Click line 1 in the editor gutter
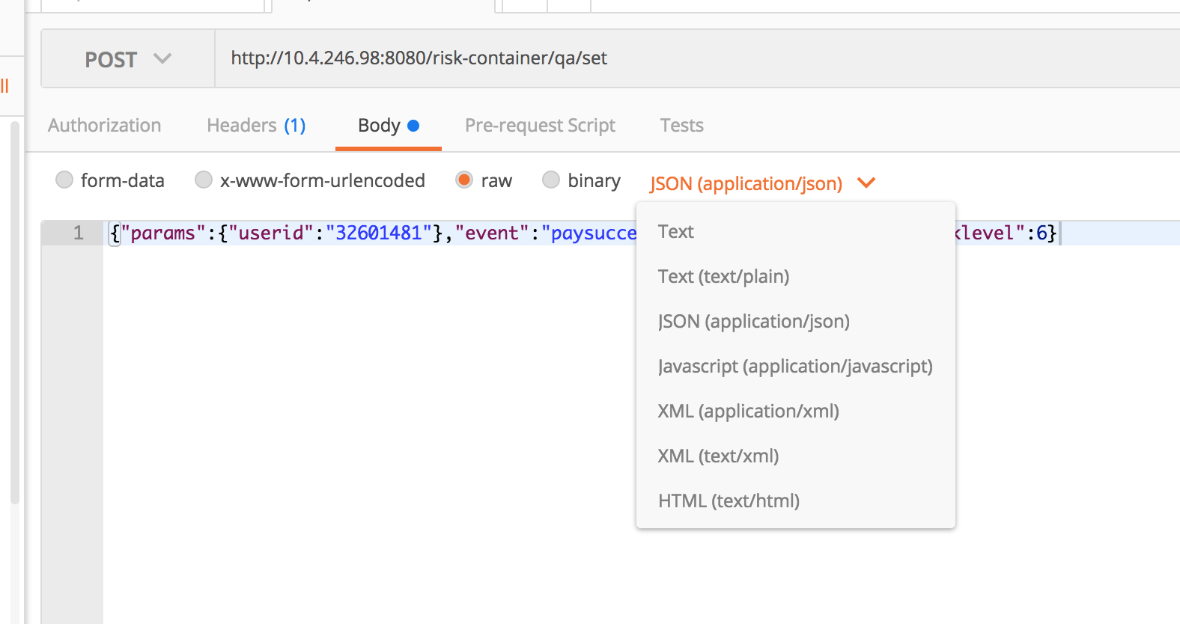Screen dimensions: 1180x624 click(78, 233)
